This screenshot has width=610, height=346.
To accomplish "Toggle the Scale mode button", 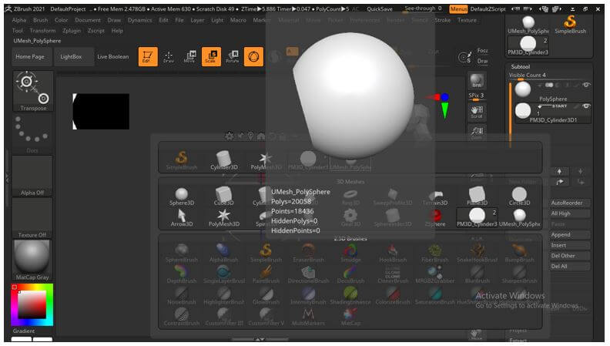I will [211, 56].
